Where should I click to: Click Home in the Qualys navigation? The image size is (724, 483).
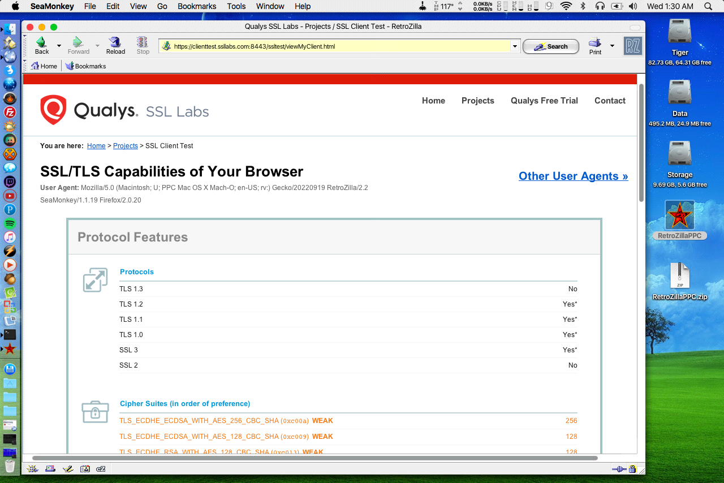pos(433,101)
